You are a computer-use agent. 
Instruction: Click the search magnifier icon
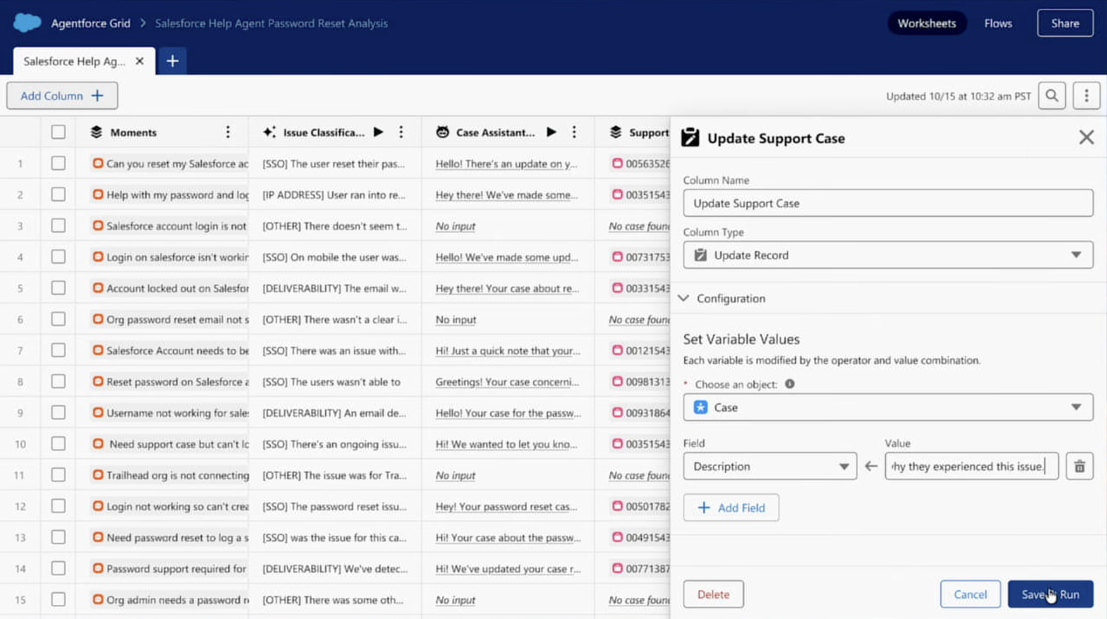tap(1052, 96)
